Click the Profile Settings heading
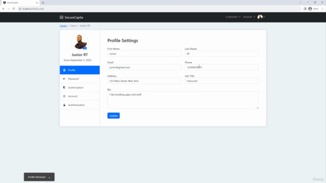This screenshot has height=183, width=326. tap(123, 41)
